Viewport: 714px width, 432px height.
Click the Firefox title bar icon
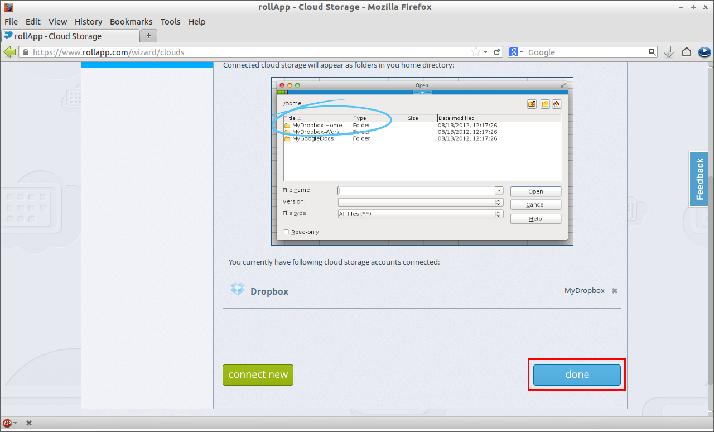click(8, 7)
